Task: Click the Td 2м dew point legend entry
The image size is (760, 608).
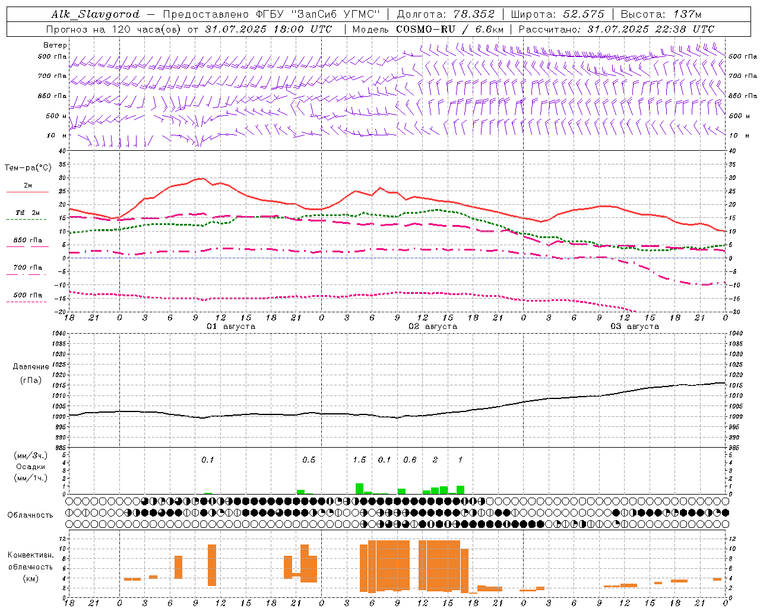Action: pos(27,213)
